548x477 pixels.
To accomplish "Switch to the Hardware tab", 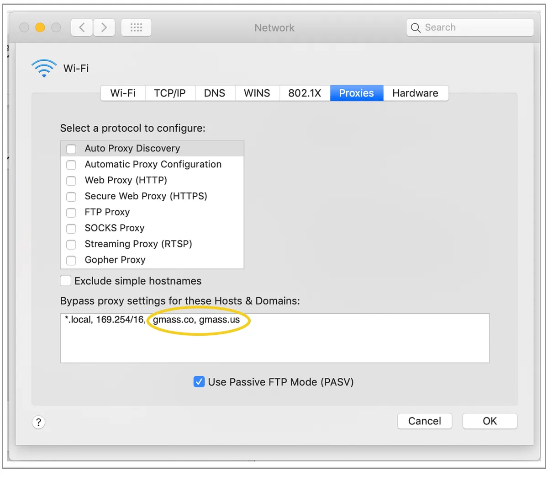I will [415, 93].
